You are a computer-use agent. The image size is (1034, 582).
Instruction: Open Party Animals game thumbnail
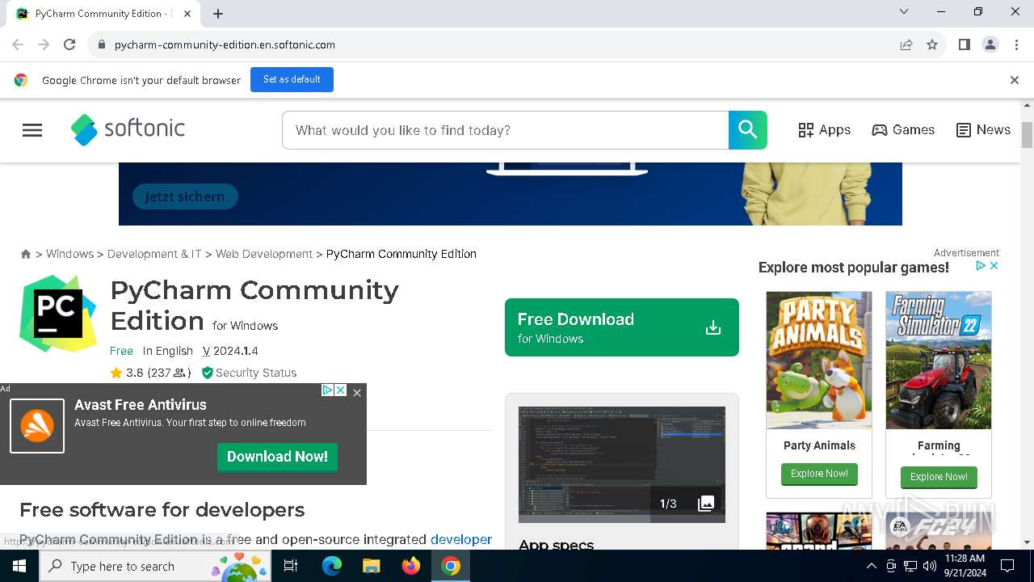coord(819,361)
